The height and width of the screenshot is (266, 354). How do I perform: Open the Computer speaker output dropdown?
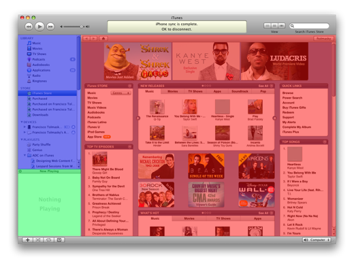(x=317, y=240)
